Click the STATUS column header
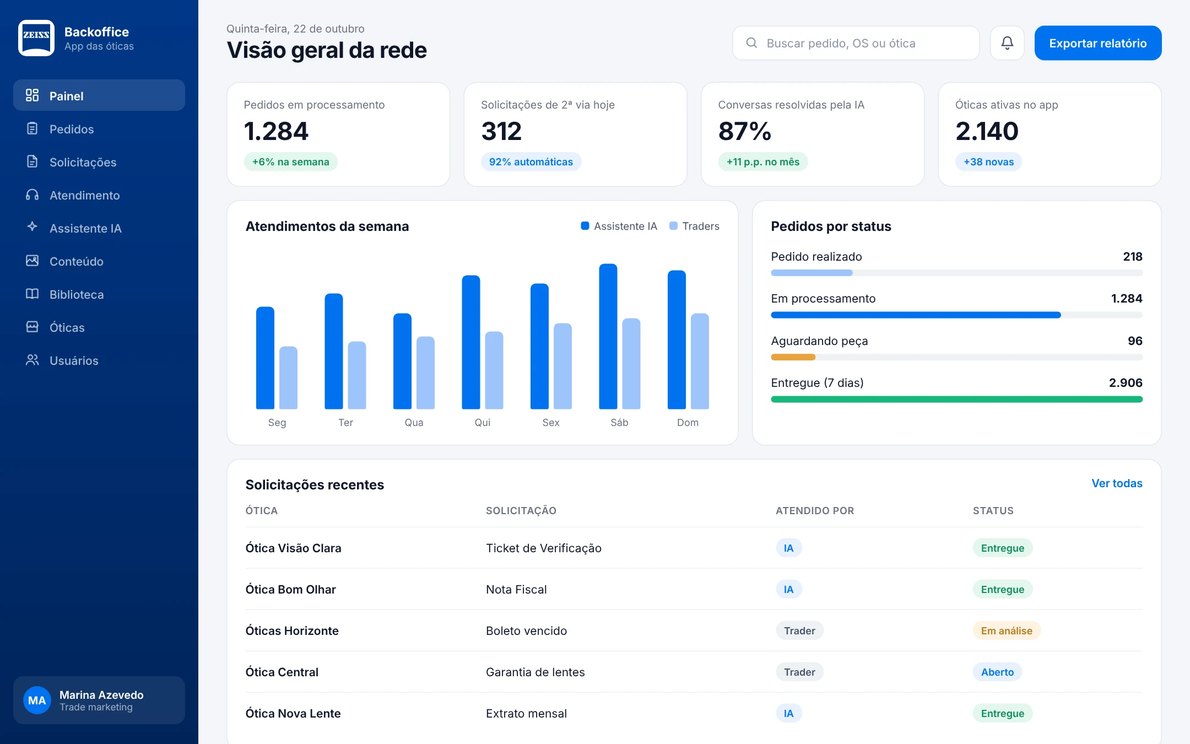The width and height of the screenshot is (1190, 744). 993,510
